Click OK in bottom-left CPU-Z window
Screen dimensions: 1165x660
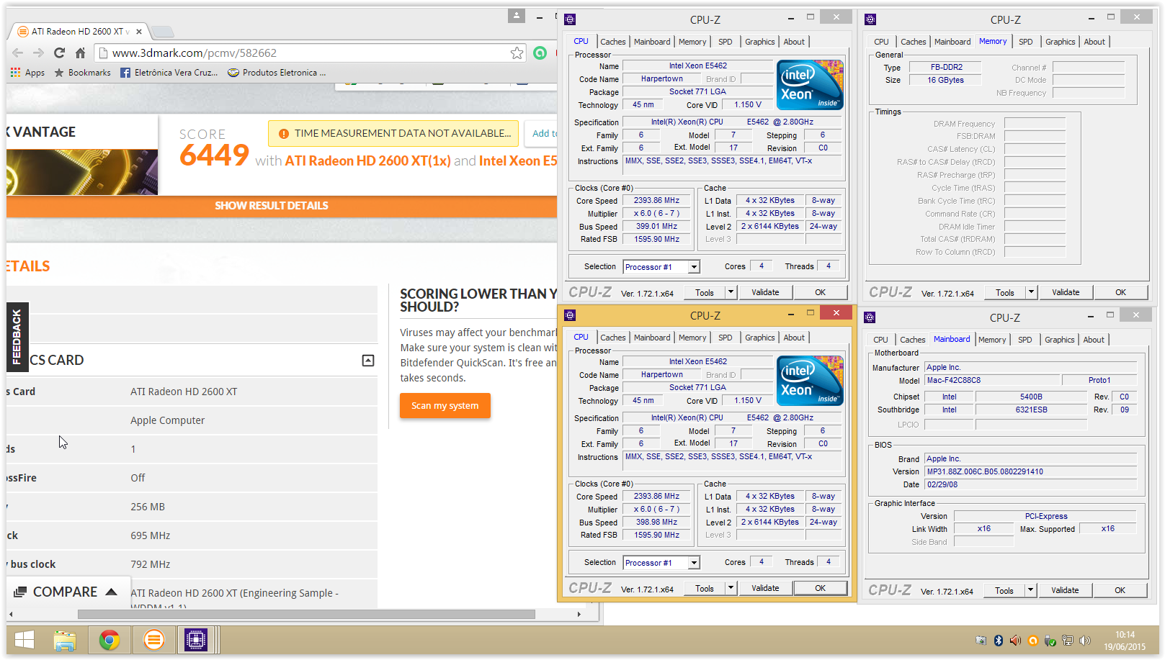[x=820, y=588]
